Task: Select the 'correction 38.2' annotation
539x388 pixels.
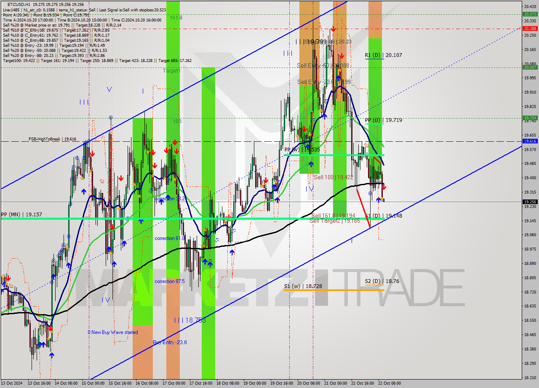Action: [x=170, y=199]
